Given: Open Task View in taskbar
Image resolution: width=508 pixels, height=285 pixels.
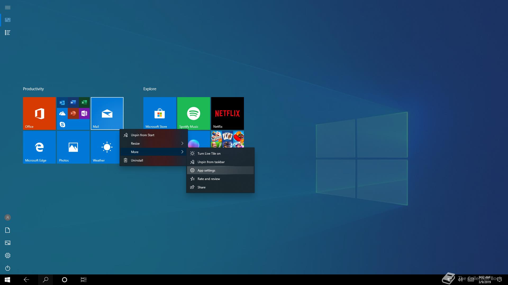Looking at the screenshot, I should [x=84, y=280].
